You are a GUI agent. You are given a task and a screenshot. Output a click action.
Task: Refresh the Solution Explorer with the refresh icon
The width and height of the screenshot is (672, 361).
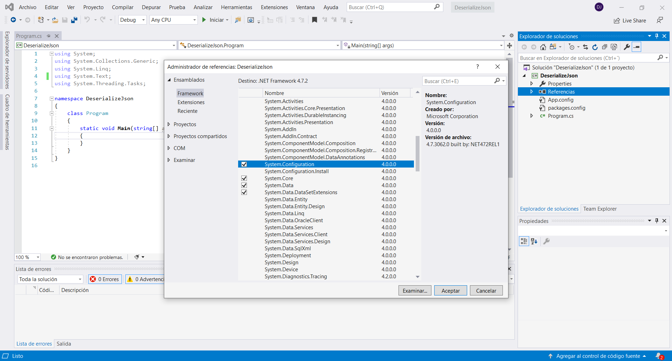pyautogui.click(x=595, y=47)
